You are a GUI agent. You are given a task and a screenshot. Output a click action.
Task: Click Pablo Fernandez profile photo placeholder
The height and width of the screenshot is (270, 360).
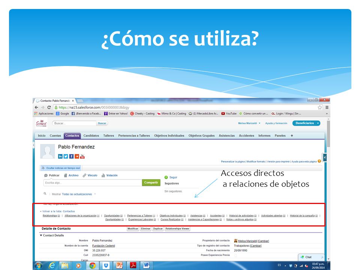tap(48, 151)
